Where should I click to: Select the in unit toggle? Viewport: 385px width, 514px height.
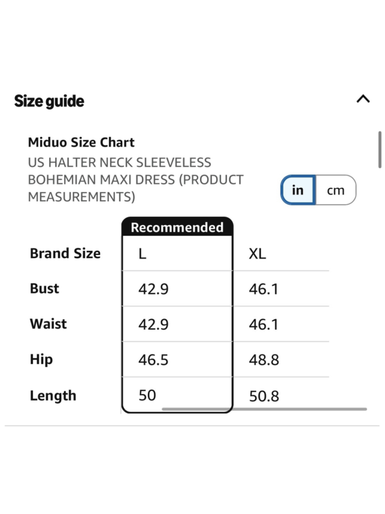[298, 190]
